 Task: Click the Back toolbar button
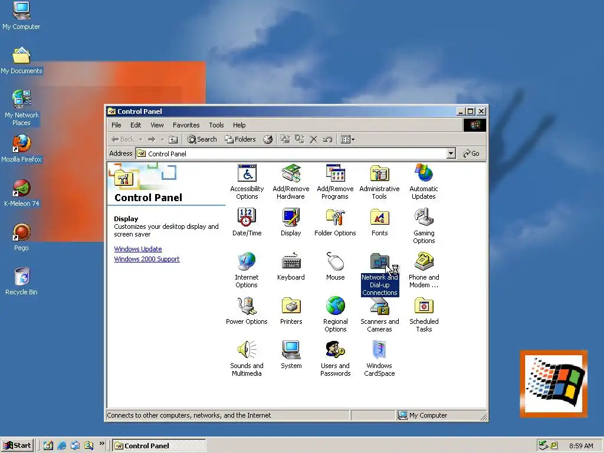coord(123,139)
